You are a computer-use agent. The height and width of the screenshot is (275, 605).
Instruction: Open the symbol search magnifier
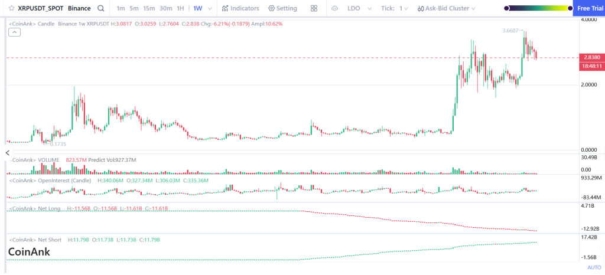(x=100, y=8)
